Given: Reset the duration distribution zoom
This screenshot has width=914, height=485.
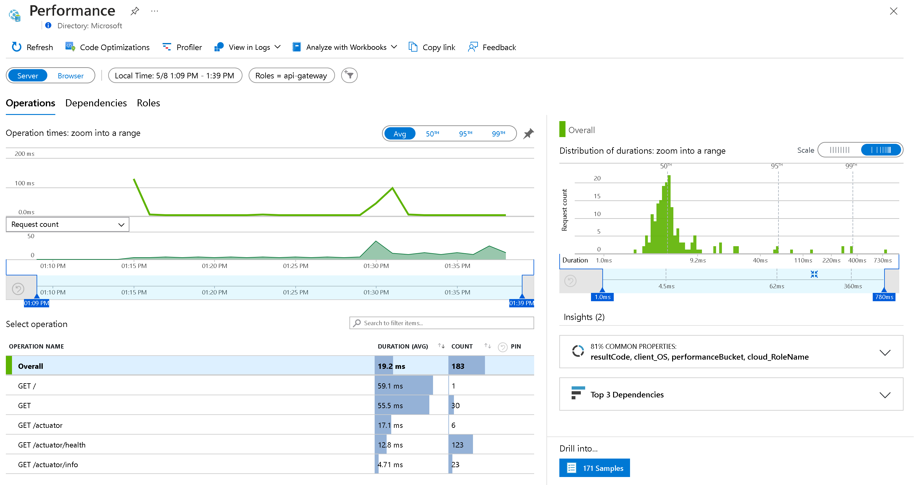Looking at the screenshot, I should (570, 281).
